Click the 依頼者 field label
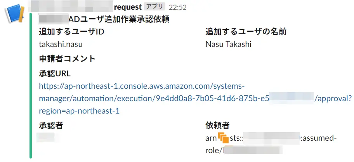 218,125
